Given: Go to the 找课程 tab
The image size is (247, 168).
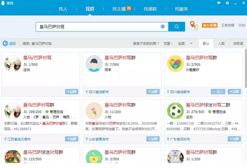Looking at the screenshot, I should [150, 9].
